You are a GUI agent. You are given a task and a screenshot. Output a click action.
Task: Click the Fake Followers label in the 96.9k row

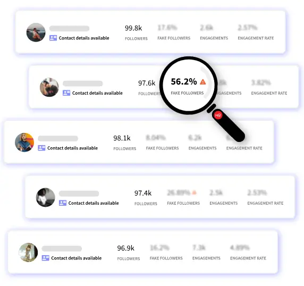click(166, 258)
